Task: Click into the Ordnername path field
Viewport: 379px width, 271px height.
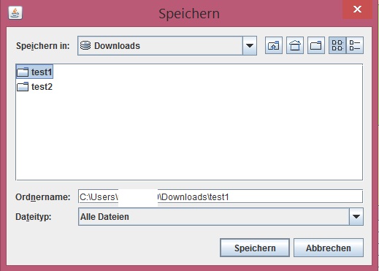Action: 221,196
